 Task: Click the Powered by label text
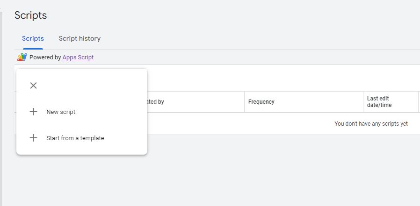pyautogui.click(x=45, y=57)
